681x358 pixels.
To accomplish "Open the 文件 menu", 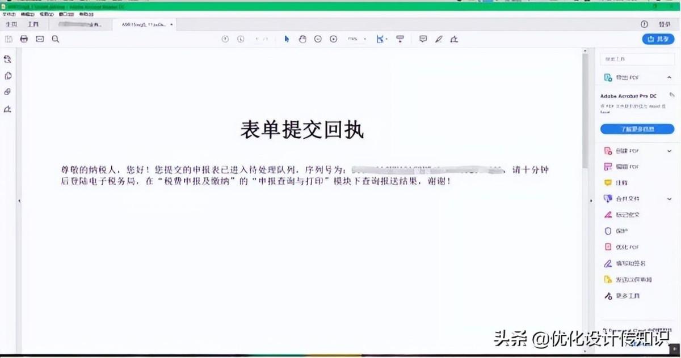I will click(x=9, y=14).
